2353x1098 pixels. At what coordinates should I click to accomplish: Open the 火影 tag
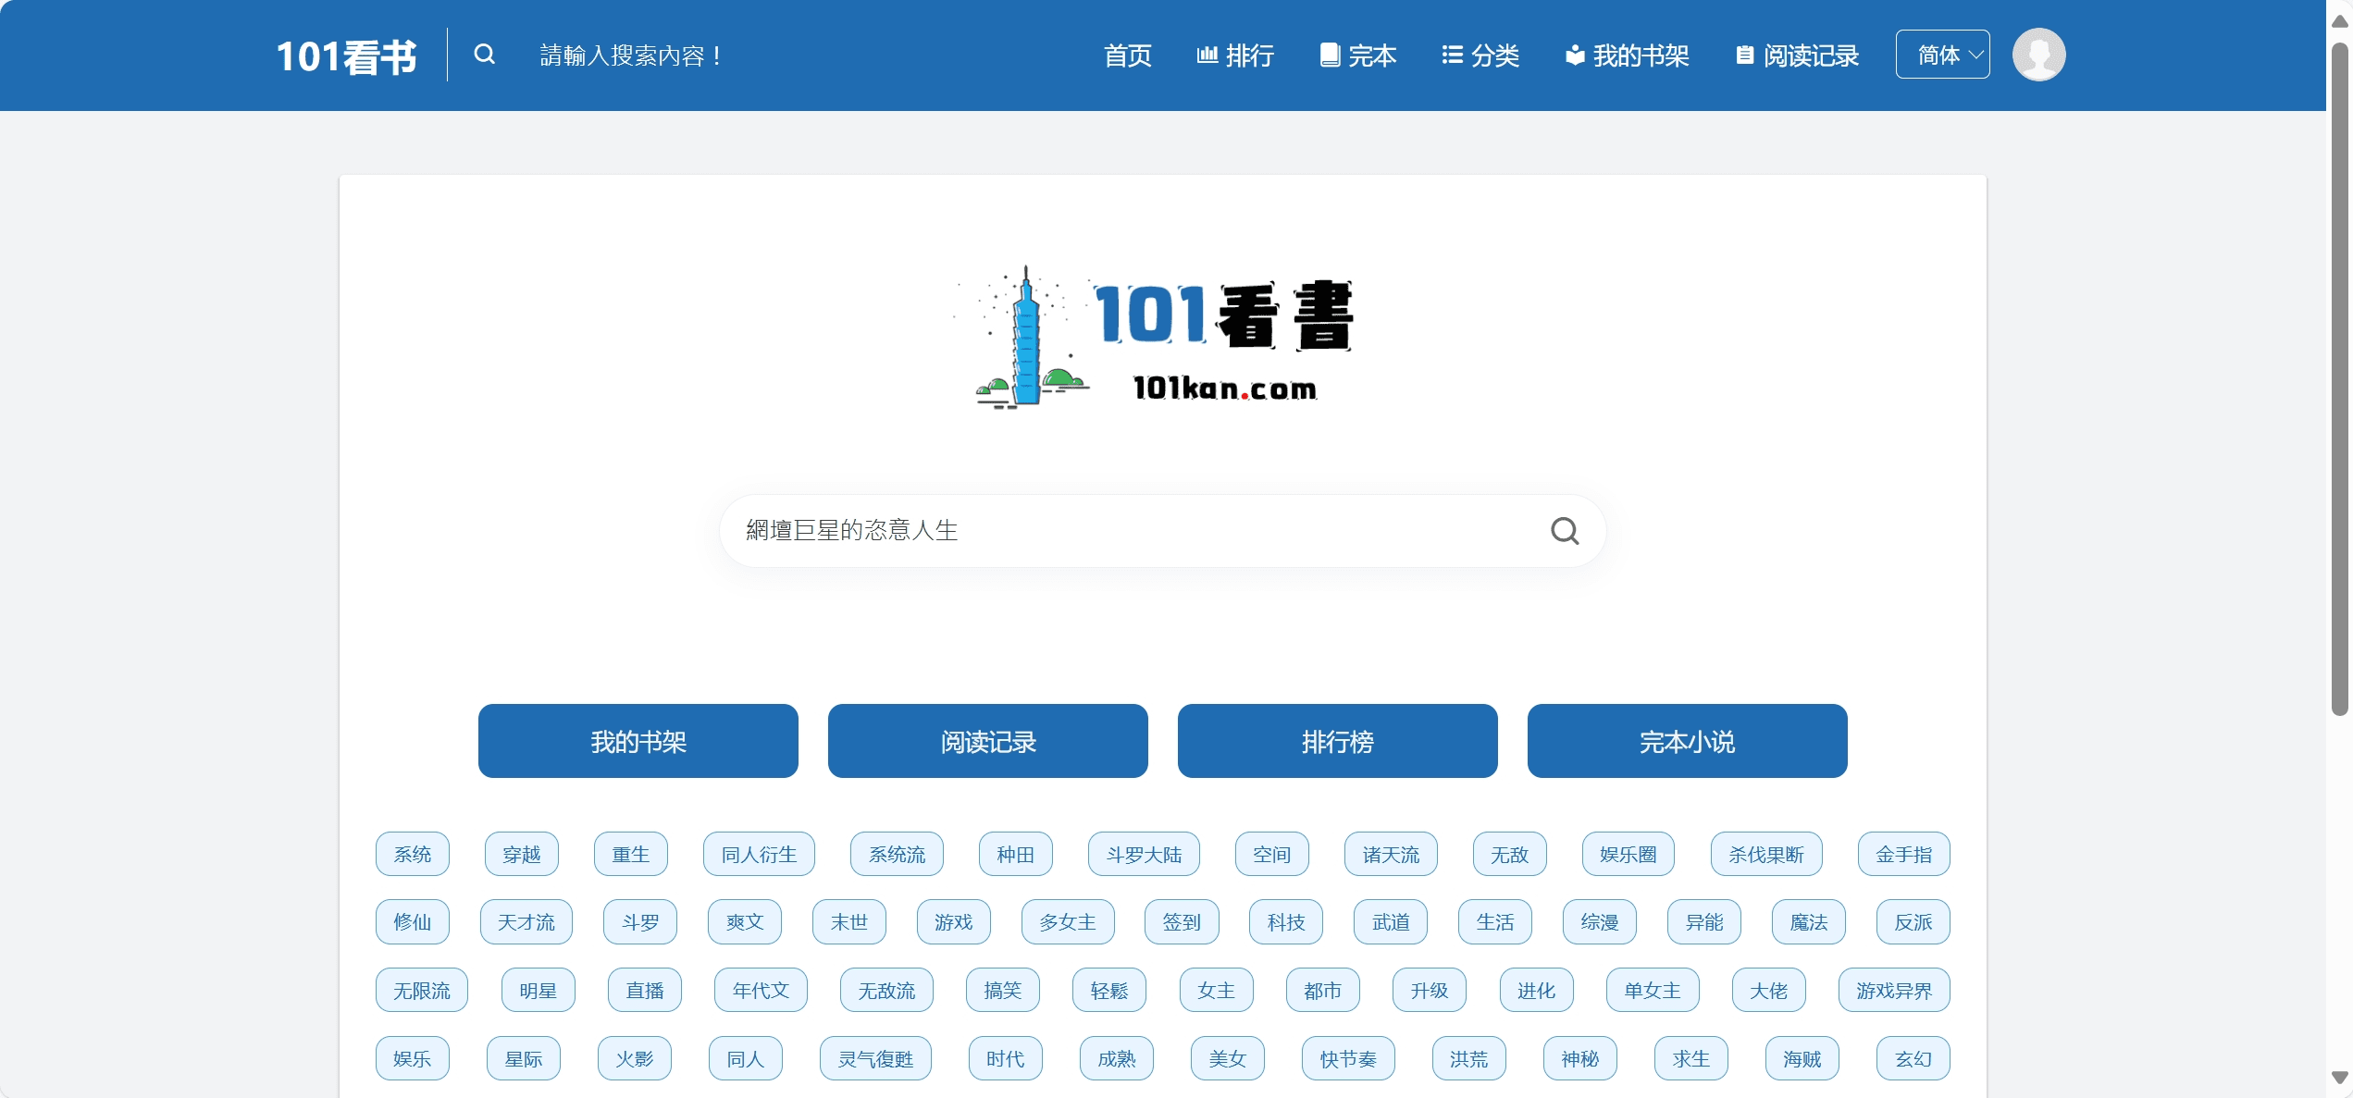[635, 1058]
